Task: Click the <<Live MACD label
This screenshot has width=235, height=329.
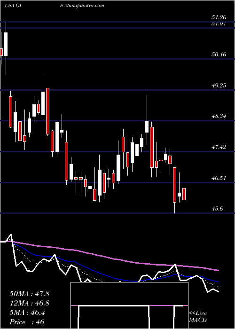Action: (x=198, y=317)
